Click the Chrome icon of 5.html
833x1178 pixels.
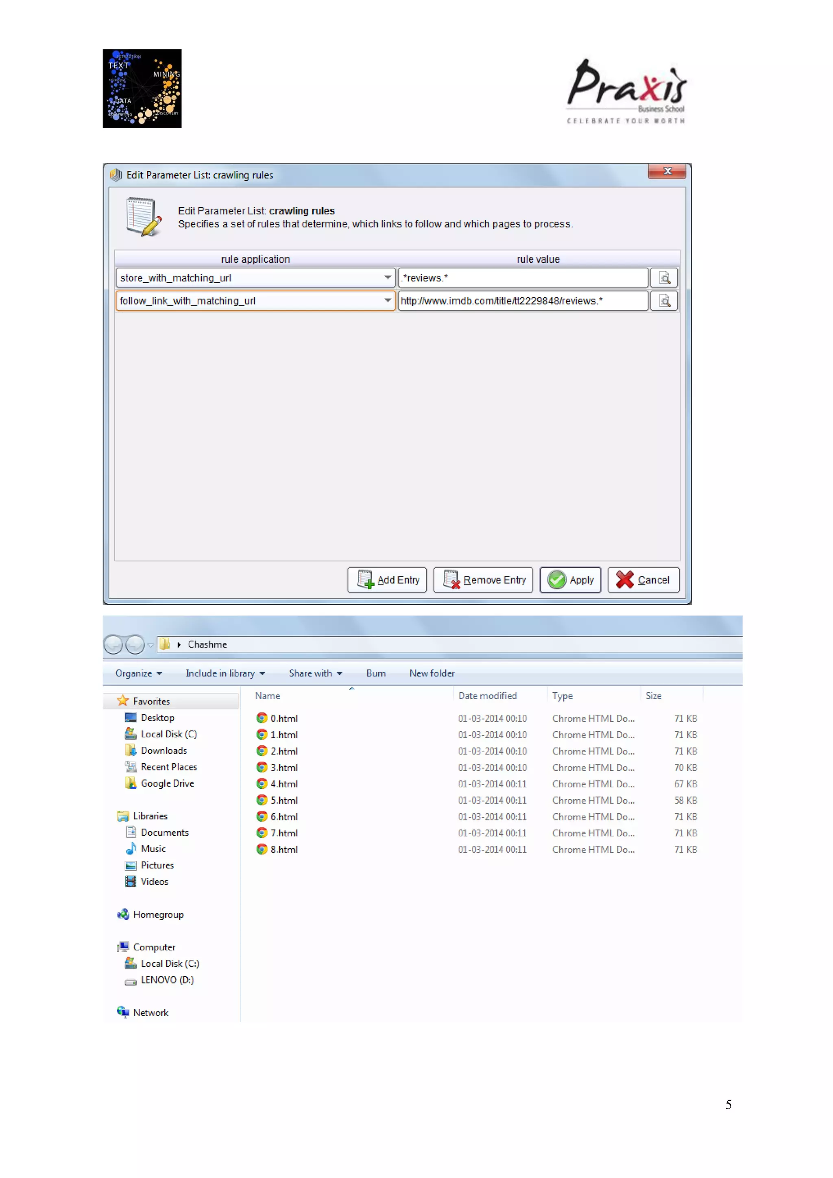[x=262, y=800]
